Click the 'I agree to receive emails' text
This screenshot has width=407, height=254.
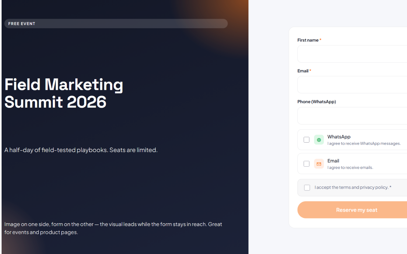pos(350,168)
